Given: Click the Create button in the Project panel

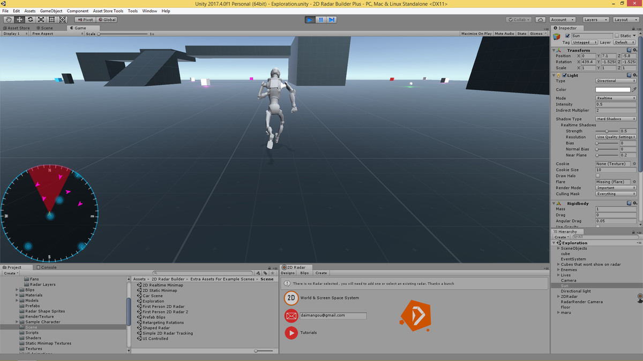Looking at the screenshot, I should pyautogui.click(x=10, y=273).
